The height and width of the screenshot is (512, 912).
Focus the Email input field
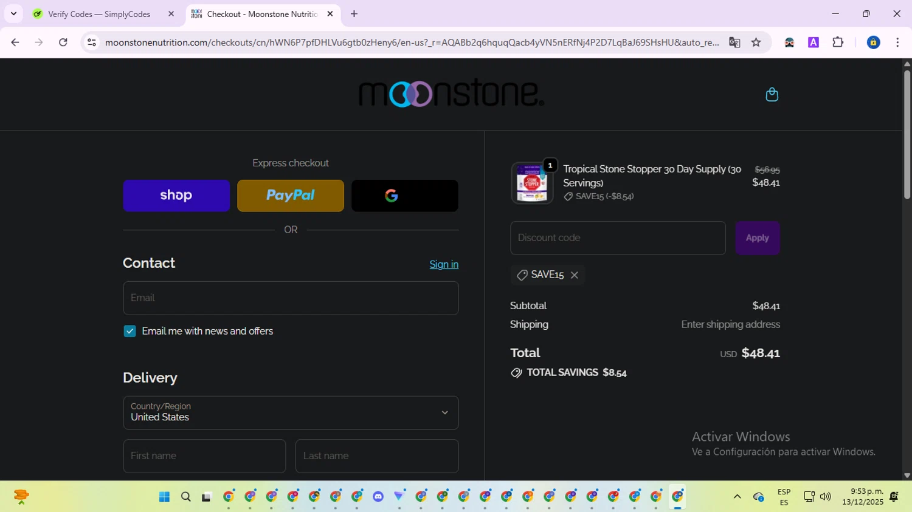point(291,298)
